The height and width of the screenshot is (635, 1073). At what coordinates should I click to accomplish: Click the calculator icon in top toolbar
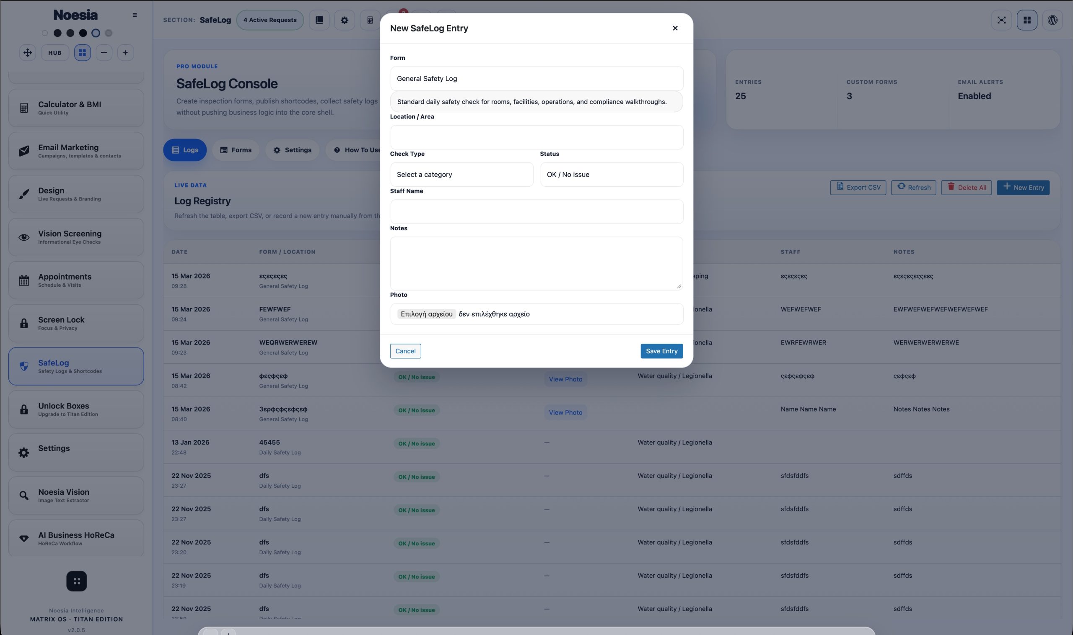pos(370,20)
